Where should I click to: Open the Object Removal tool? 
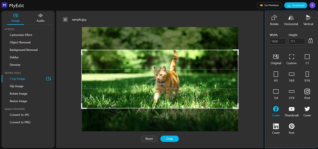coord(20,42)
